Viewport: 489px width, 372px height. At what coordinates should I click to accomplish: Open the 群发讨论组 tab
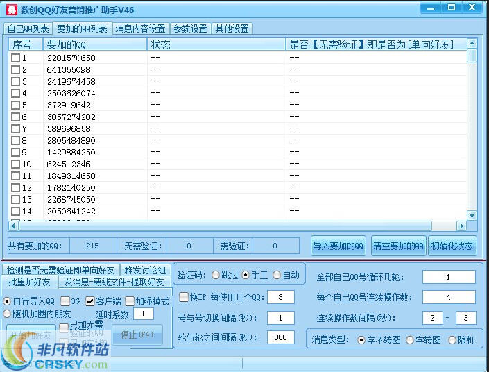[x=146, y=270]
